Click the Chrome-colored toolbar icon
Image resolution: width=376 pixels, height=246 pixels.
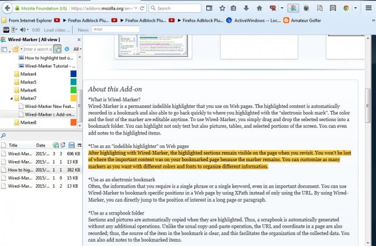tap(346, 8)
